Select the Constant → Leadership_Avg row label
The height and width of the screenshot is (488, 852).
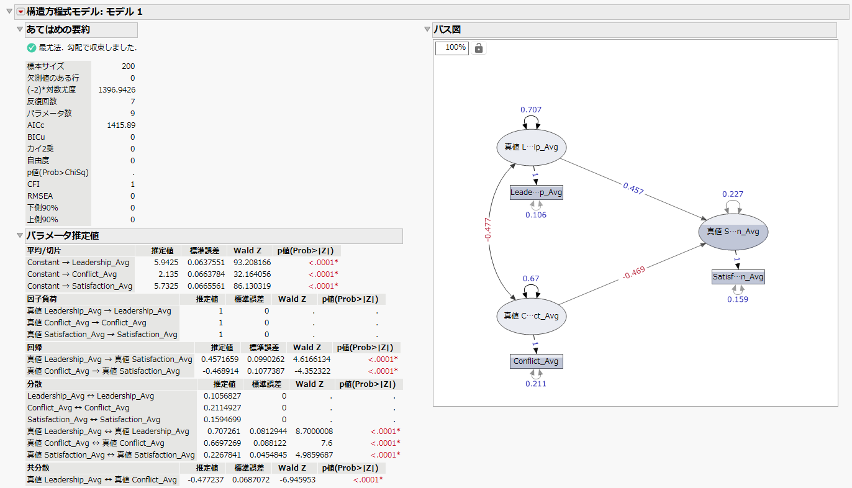tap(78, 263)
